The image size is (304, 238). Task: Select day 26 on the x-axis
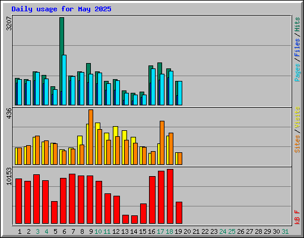[x=240, y=231]
